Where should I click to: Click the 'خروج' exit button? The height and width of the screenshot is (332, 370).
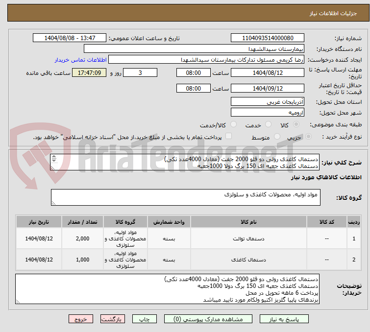click(81, 319)
